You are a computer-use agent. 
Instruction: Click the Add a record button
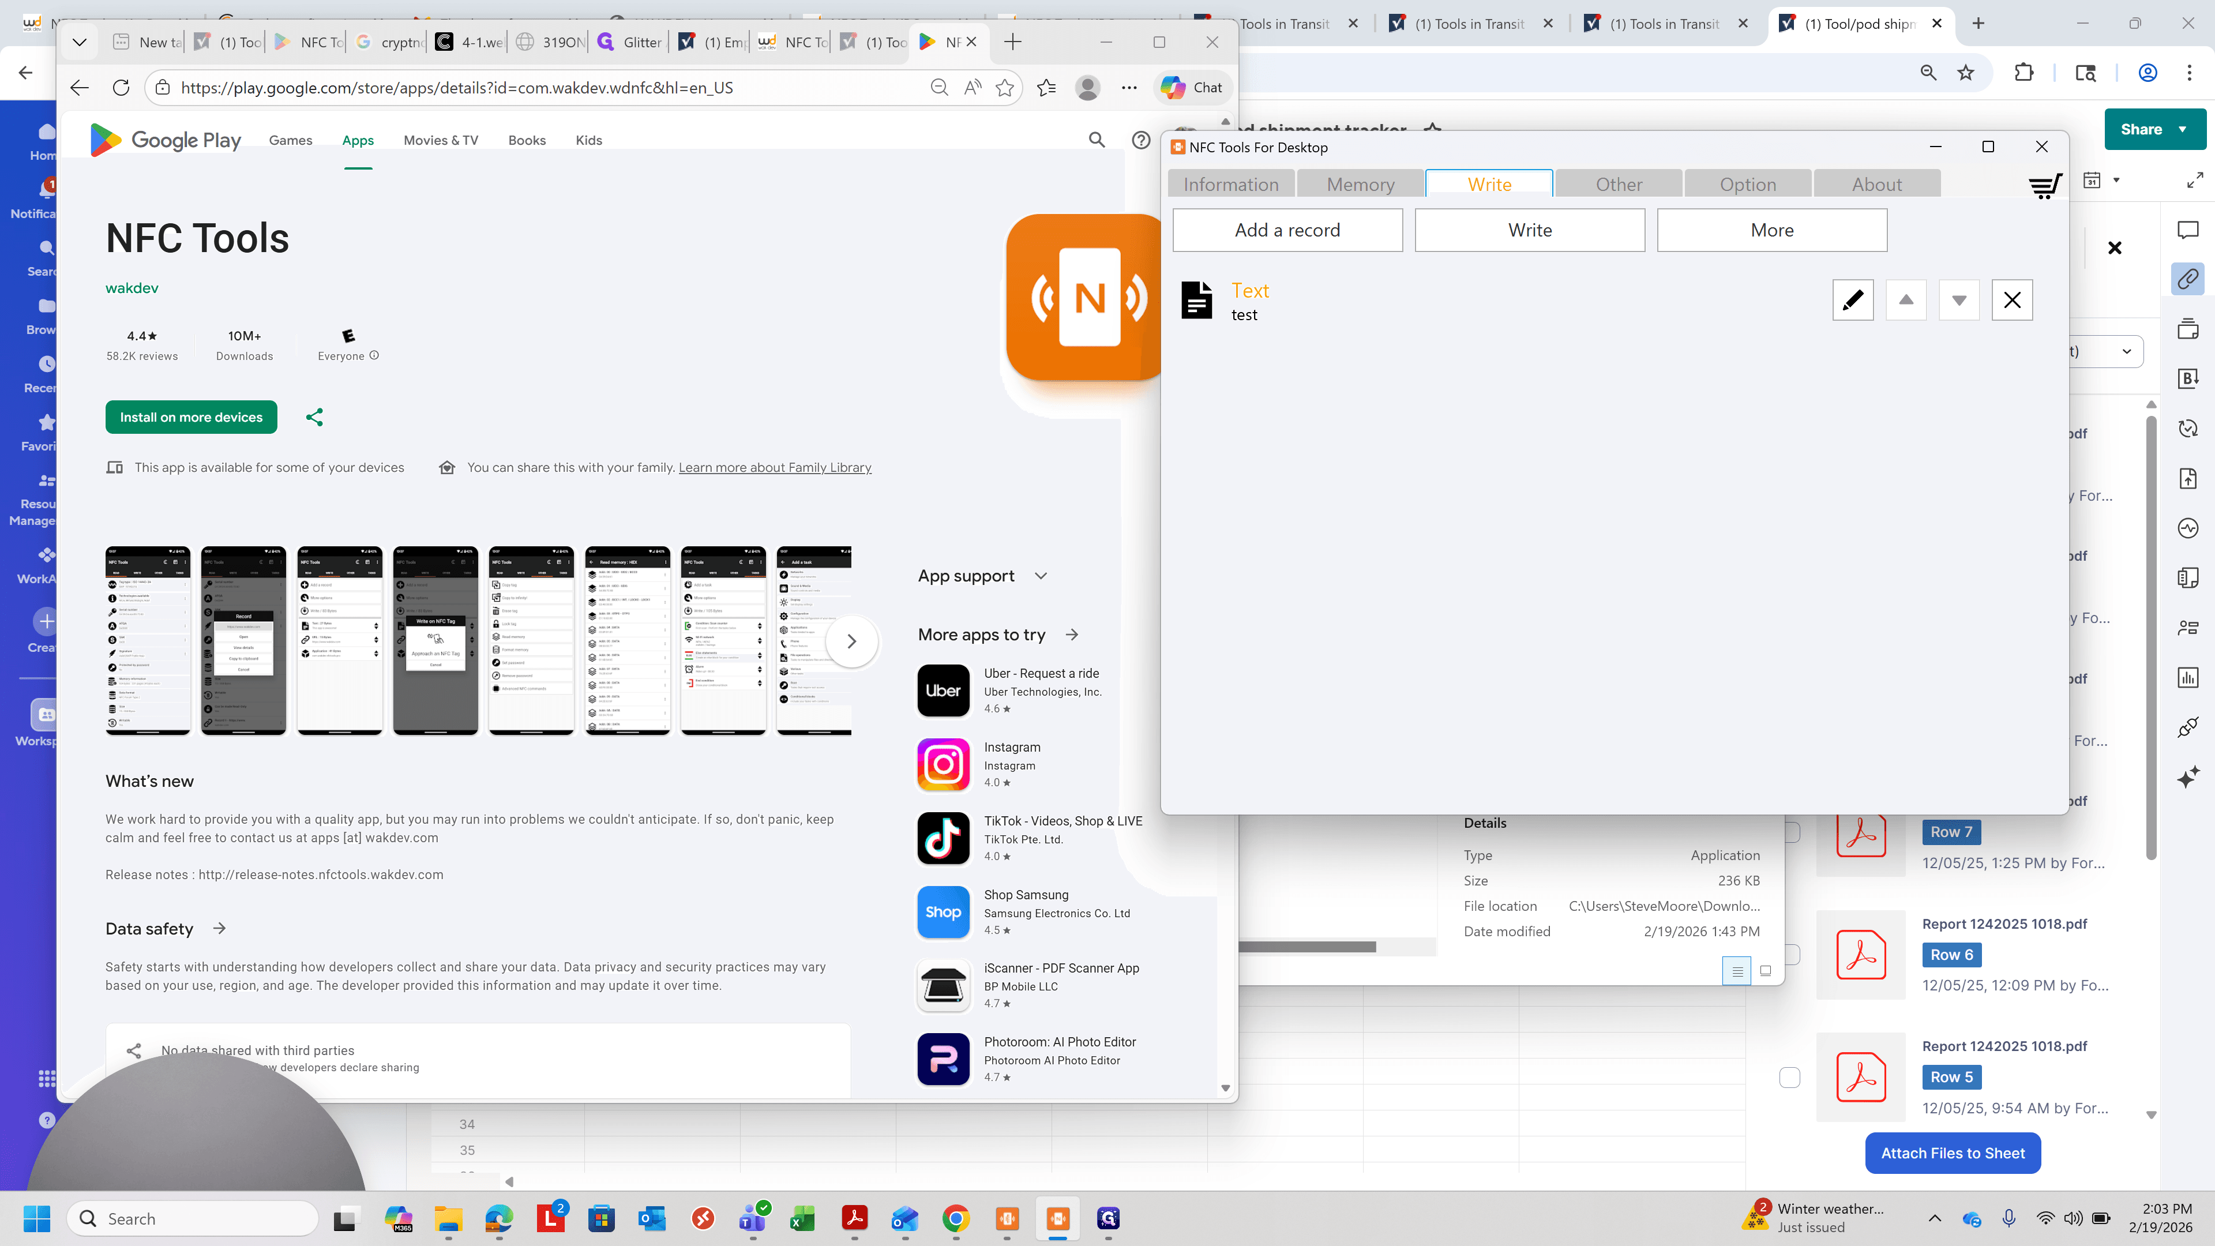1287,230
